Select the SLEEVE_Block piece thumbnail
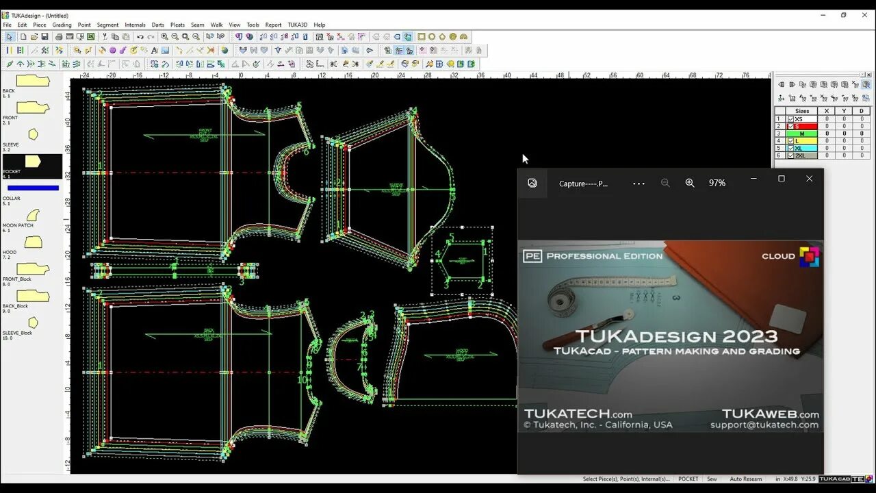This screenshot has width=876, height=493. 33,323
